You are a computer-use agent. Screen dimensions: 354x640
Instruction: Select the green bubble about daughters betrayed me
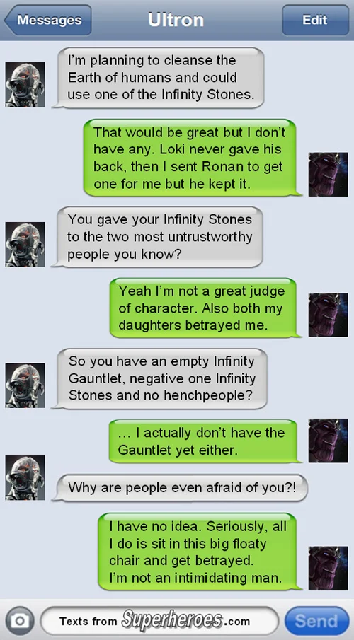[x=205, y=308]
